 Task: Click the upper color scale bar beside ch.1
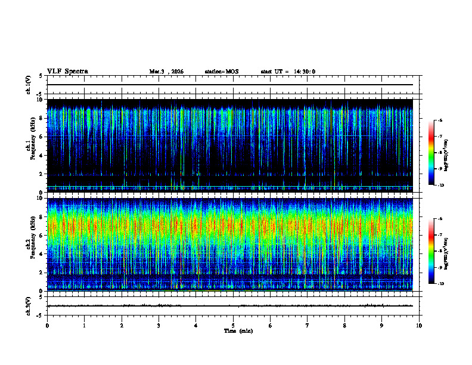pyautogui.click(x=431, y=153)
